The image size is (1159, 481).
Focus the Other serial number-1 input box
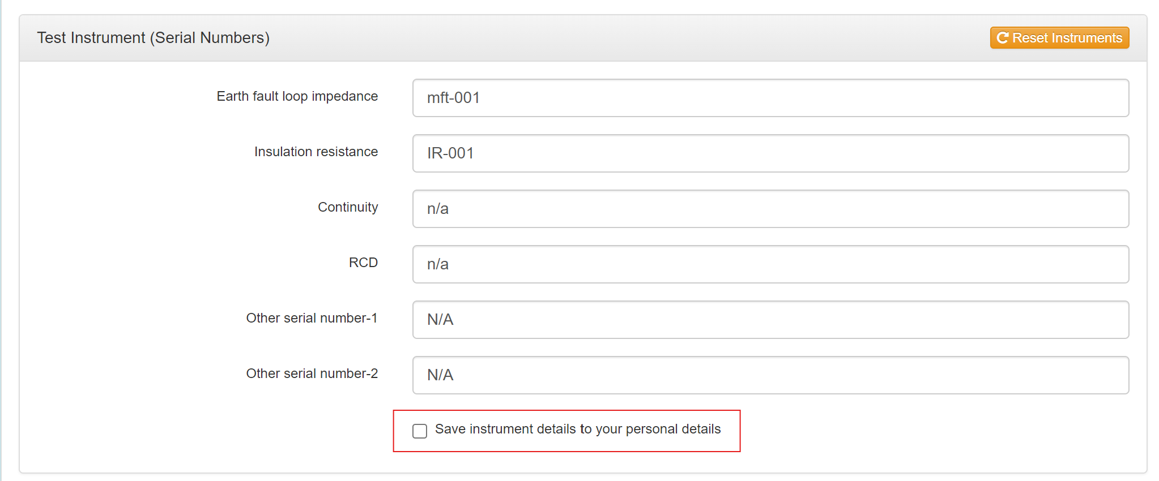(x=770, y=320)
